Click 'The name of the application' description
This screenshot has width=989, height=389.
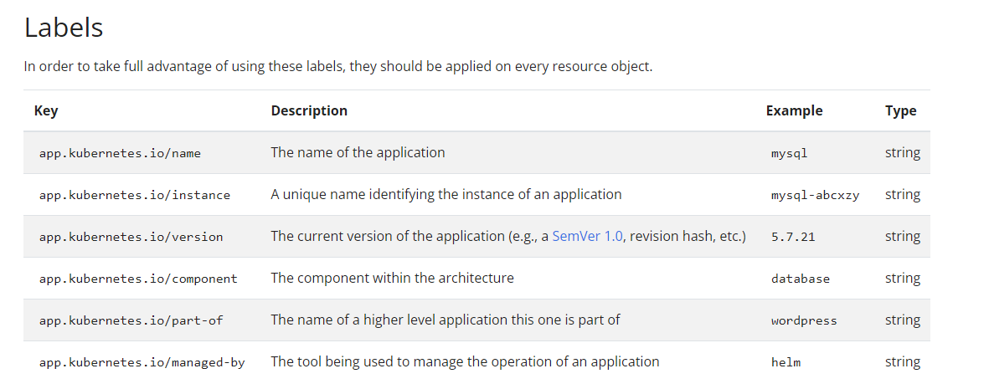pyautogui.click(x=358, y=152)
